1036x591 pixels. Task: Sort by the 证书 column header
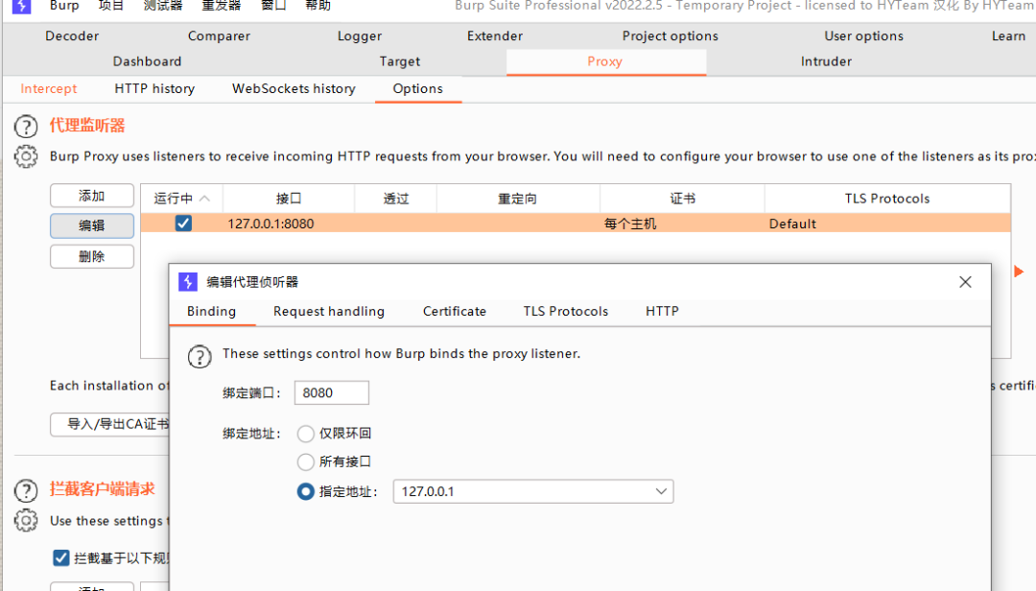point(683,199)
